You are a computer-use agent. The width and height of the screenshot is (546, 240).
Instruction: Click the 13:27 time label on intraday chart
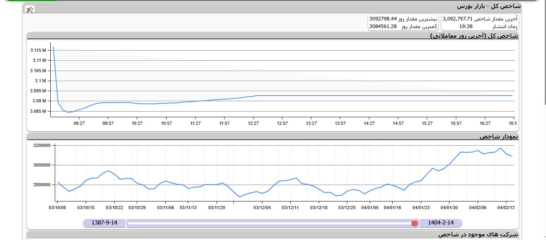[311, 123]
